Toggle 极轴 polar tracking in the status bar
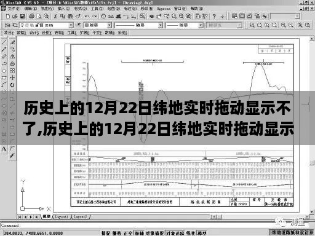This screenshot has height=236, width=315. coord(140,233)
